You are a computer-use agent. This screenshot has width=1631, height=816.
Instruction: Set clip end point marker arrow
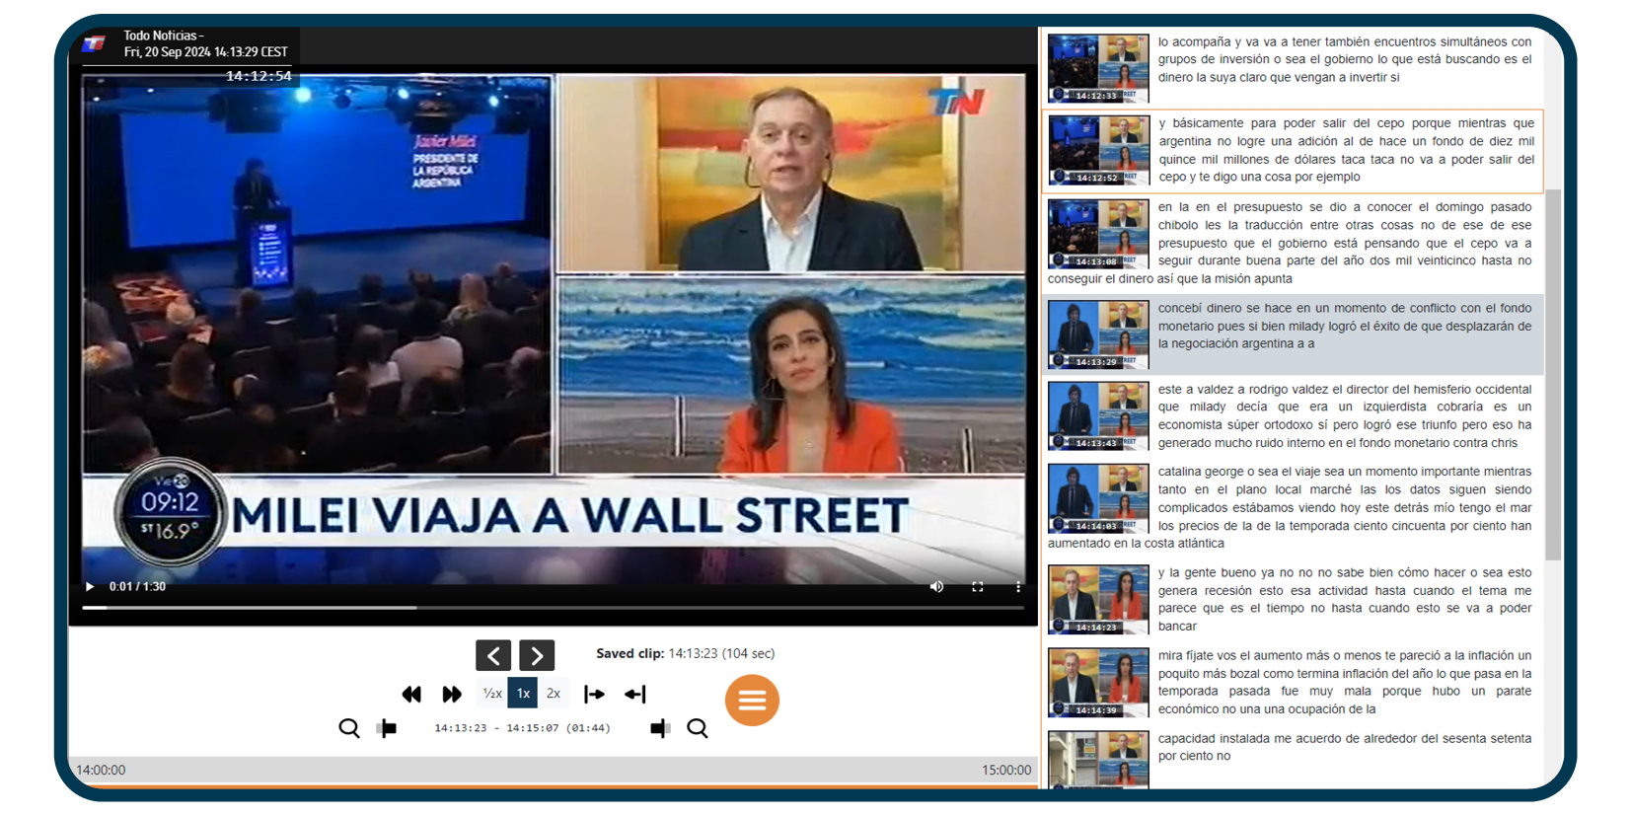635,695
